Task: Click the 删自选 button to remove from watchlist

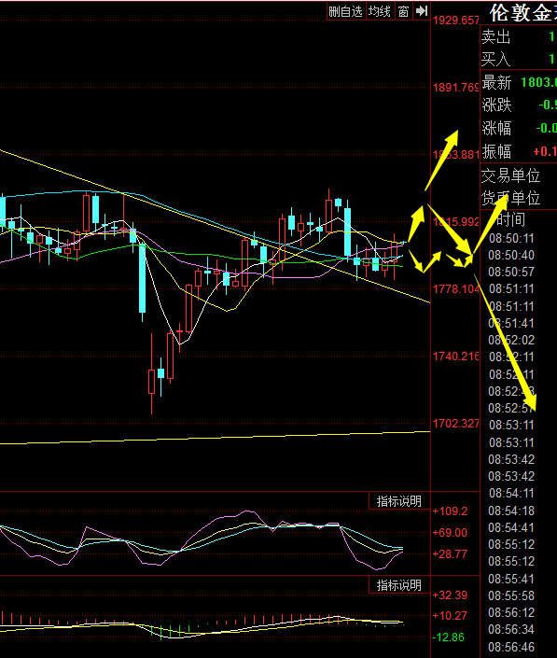Action: tap(345, 11)
